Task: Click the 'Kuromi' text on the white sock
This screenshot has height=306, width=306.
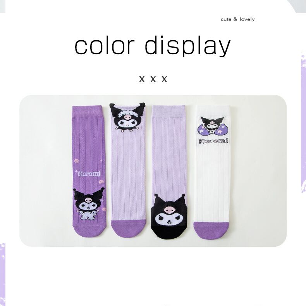Action: (213, 141)
